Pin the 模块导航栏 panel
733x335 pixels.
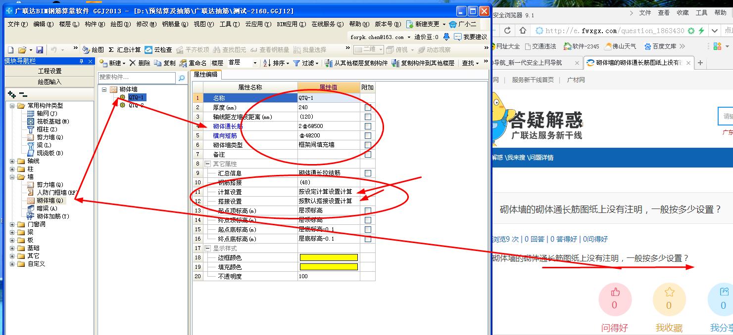(82, 61)
